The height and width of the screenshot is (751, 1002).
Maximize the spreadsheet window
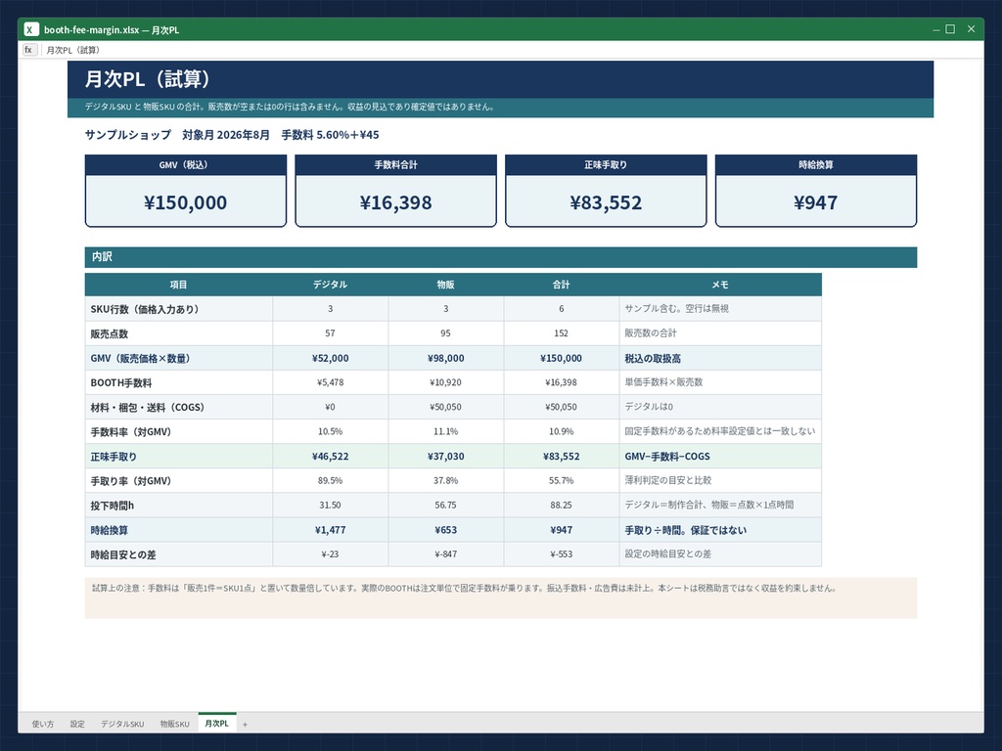tap(950, 29)
